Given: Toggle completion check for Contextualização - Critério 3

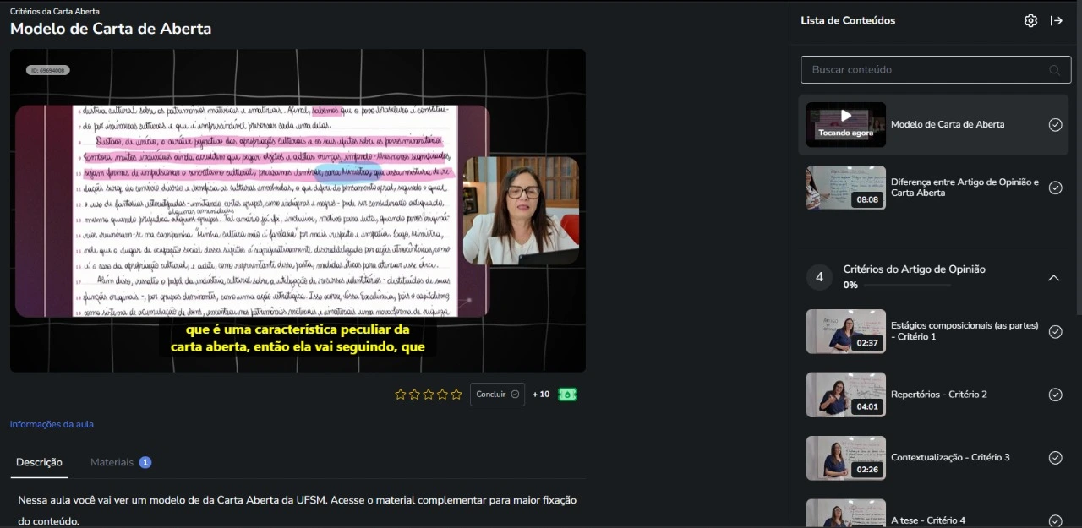Looking at the screenshot, I should (x=1055, y=458).
